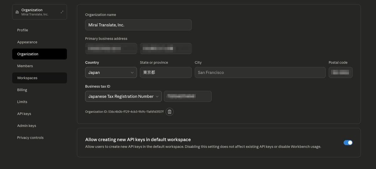
Task: Focus the City input field
Action: [x=260, y=73]
